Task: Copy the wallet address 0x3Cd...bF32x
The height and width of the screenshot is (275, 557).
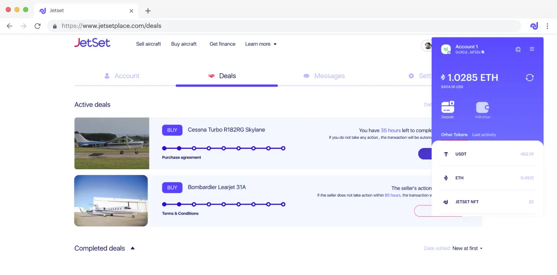Action: 483,52
